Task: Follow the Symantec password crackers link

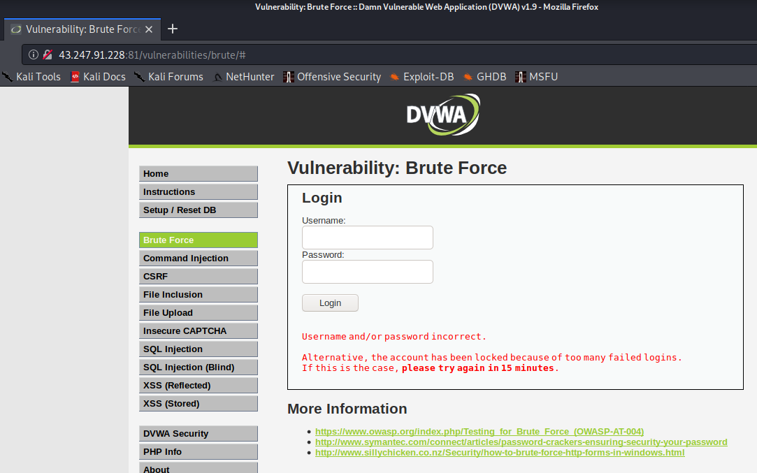Action: coord(521,442)
